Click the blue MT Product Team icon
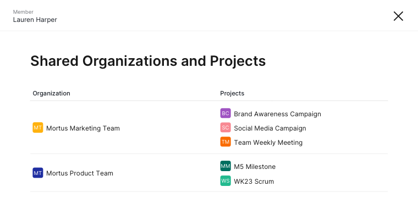 coord(38,173)
